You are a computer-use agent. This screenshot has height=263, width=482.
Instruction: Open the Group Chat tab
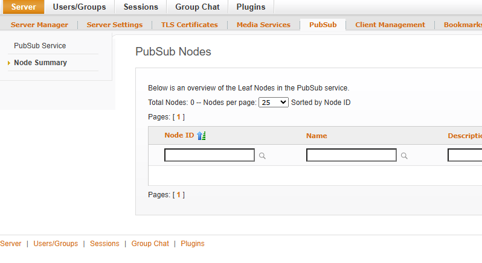tap(198, 7)
